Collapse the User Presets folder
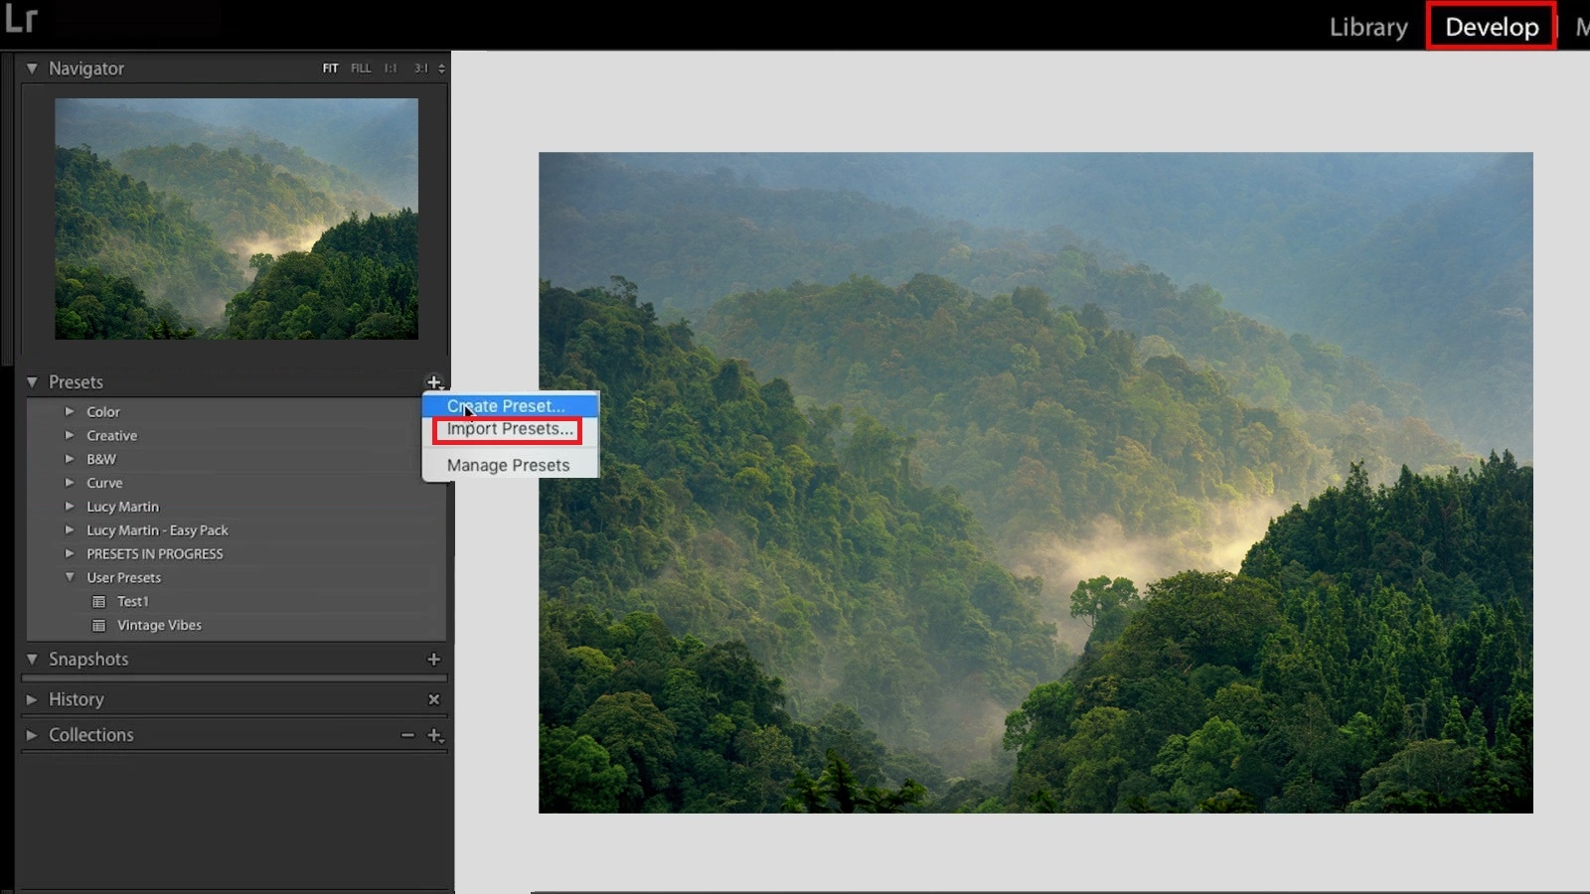Image resolution: width=1590 pixels, height=894 pixels. [x=70, y=577]
